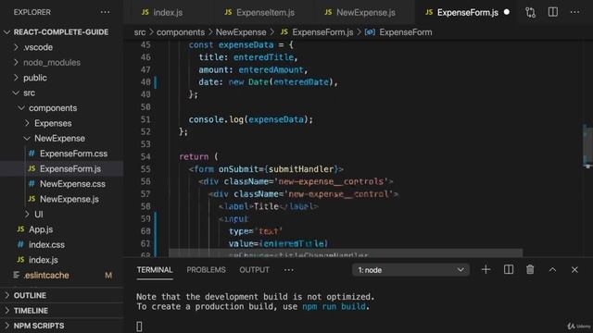This screenshot has width=593, height=333.
Task: Select the ExpenseForm.js editor tab
Action: [467, 12]
